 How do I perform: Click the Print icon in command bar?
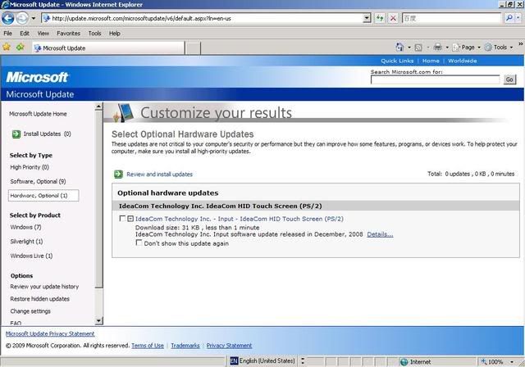pyautogui.click(x=437, y=48)
